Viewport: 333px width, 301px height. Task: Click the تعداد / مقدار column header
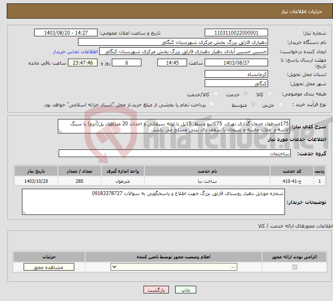point(79,171)
